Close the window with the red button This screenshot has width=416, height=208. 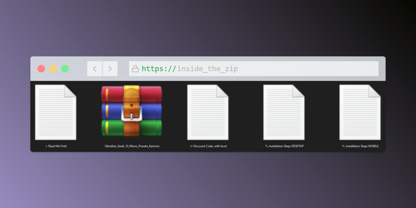tap(41, 69)
